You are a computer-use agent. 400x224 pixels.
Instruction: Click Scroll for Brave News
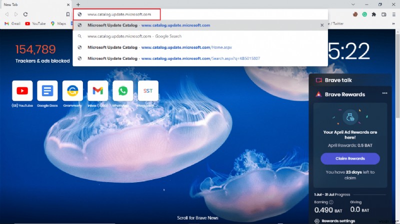coord(197,218)
